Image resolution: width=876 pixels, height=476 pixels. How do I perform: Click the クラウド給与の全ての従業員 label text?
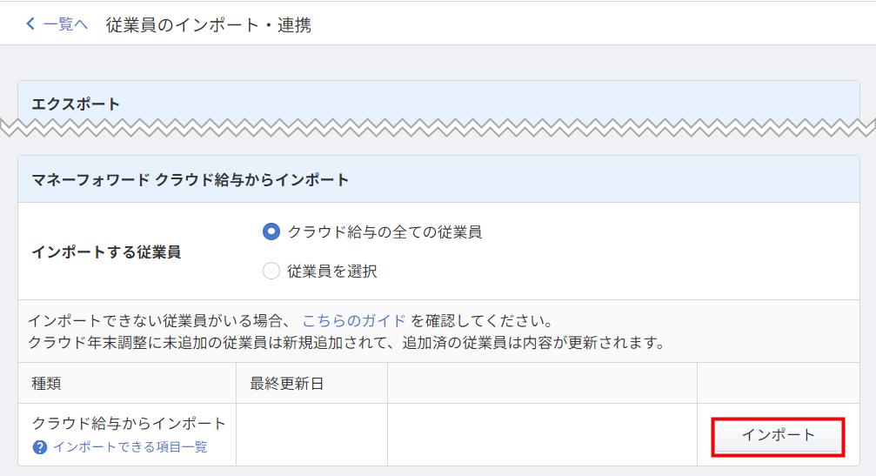coord(385,232)
